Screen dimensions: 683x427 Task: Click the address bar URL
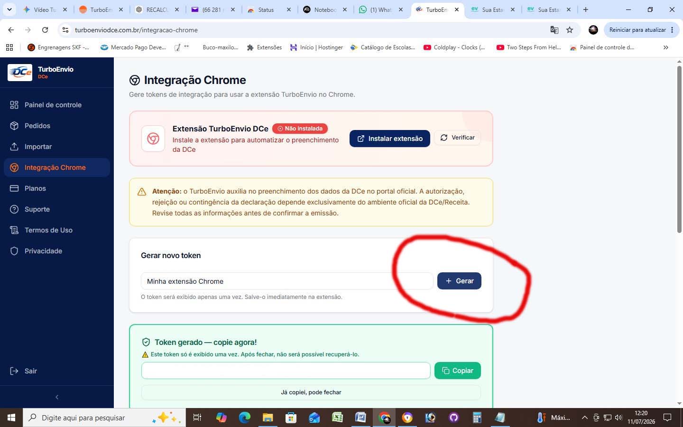coord(136,30)
